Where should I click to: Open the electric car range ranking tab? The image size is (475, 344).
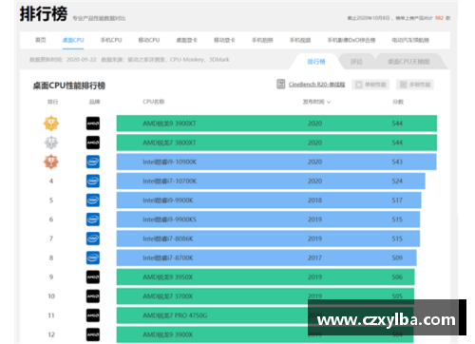410,40
